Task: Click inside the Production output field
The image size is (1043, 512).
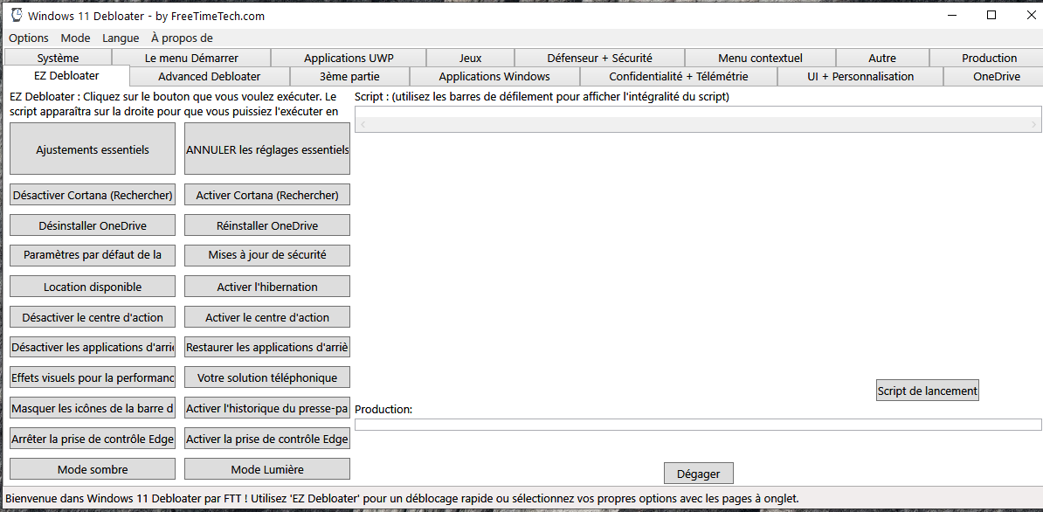Action: (x=698, y=425)
